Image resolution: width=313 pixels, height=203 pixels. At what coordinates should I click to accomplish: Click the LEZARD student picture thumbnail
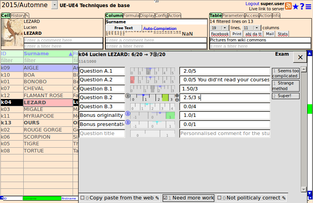(12, 34)
